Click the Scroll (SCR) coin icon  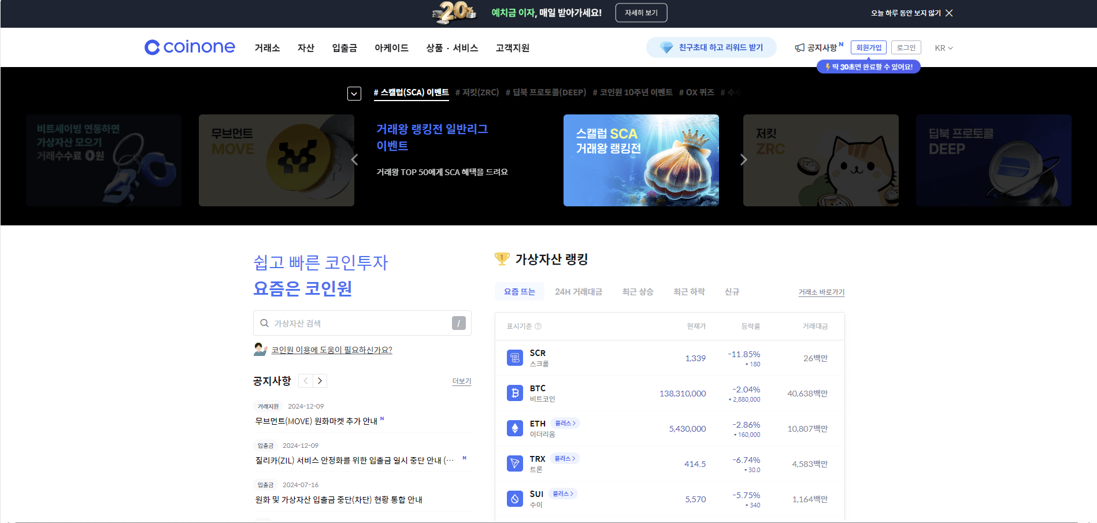pyautogui.click(x=514, y=357)
